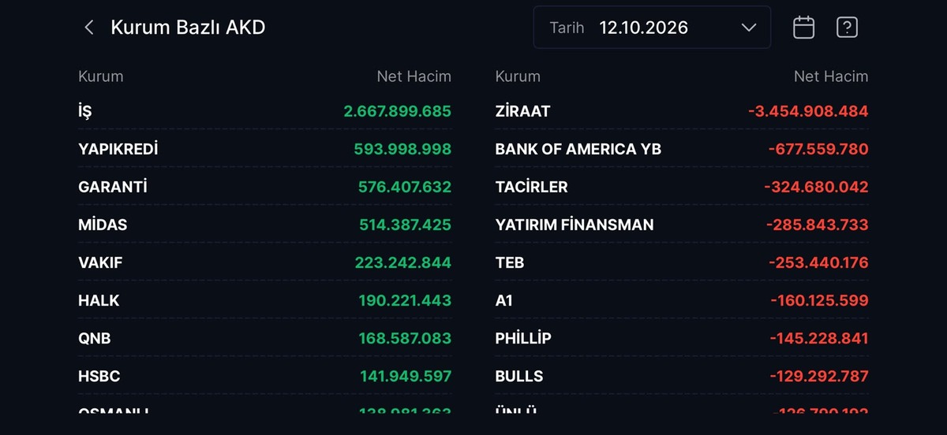Sort by right Net Hacim header
947x435 pixels.
pyautogui.click(x=830, y=76)
